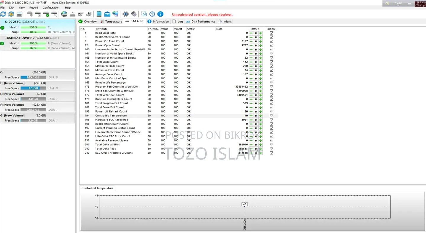Click the report notepad toolbar icon
The height and width of the screenshot is (233, 426).
[99, 14]
